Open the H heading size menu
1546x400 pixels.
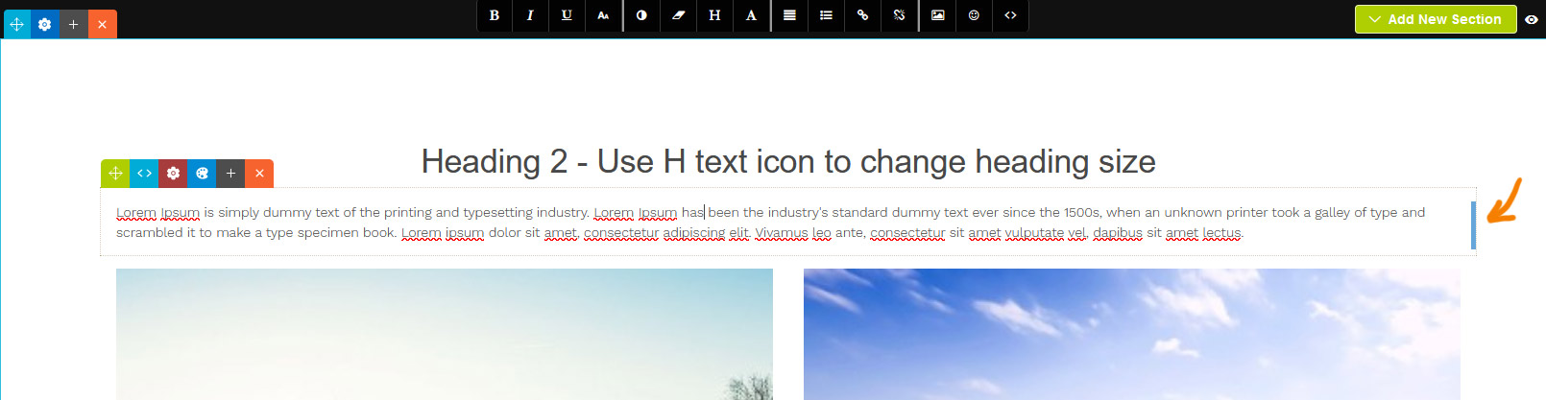(714, 15)
